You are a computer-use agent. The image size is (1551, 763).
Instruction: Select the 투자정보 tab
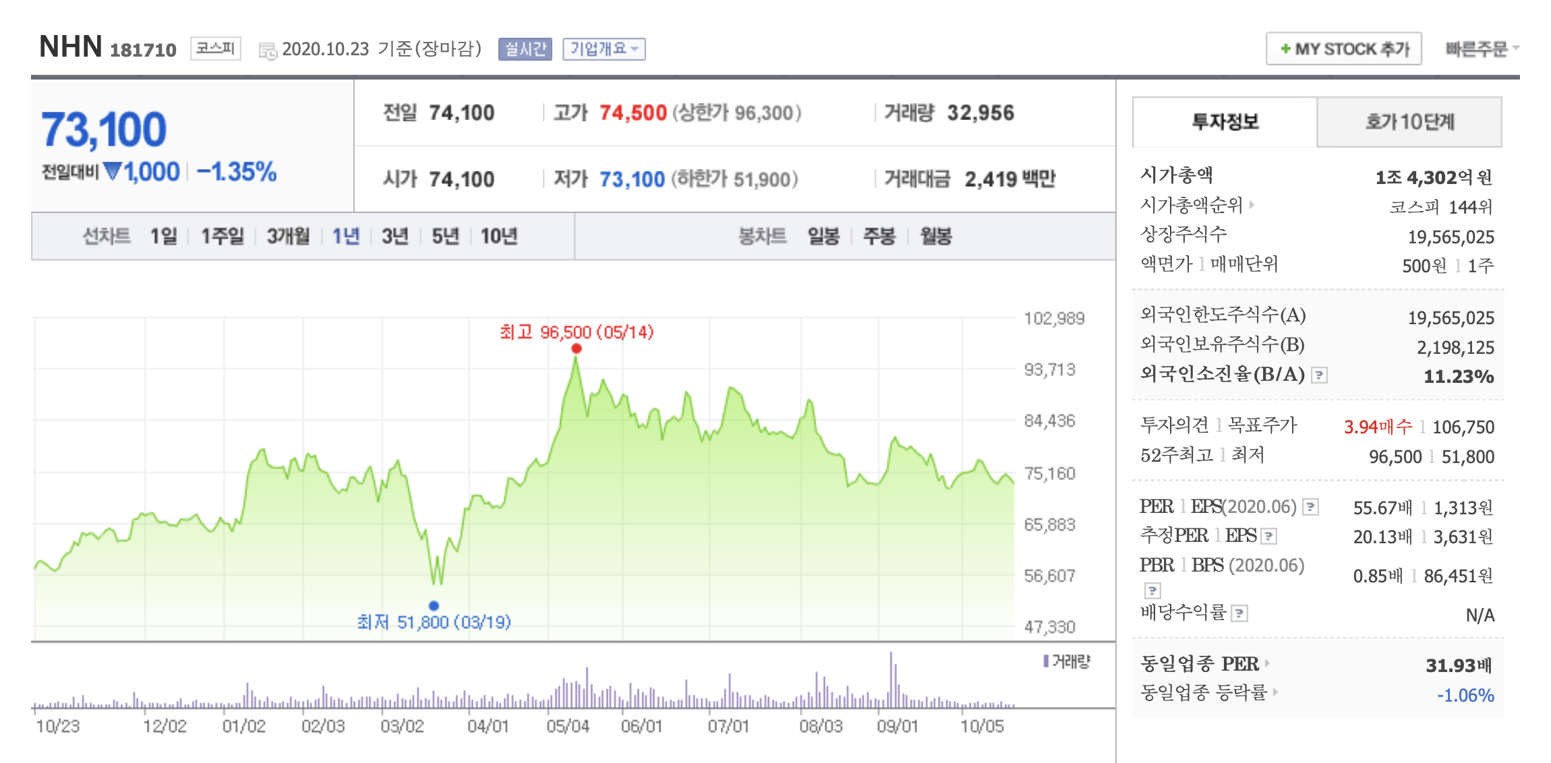coord(1225,122)
